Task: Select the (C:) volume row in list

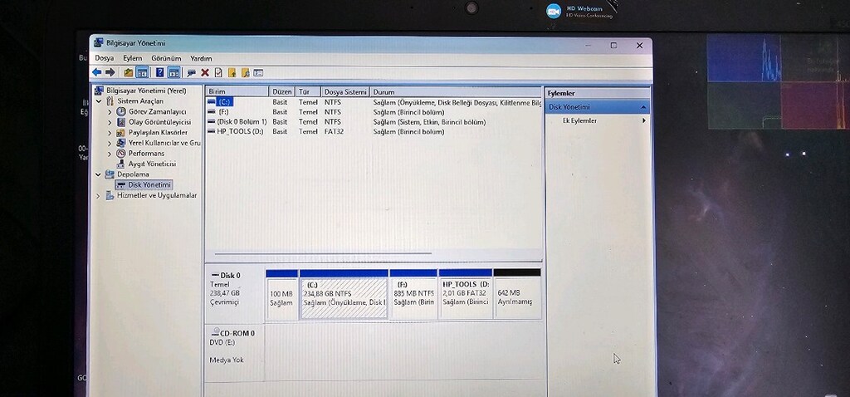Action: click(x=374, y=102)
